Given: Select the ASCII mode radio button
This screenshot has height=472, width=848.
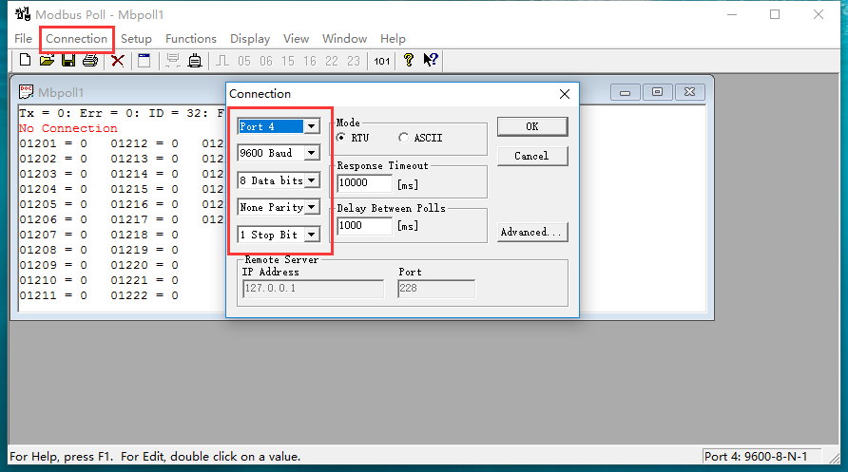Looking at the screenshot, I should [x=403, y=137].
